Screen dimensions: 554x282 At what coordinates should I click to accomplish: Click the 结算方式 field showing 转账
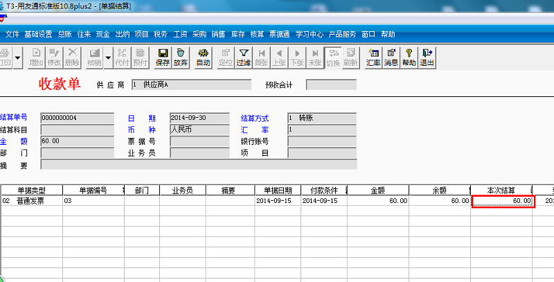322,118
